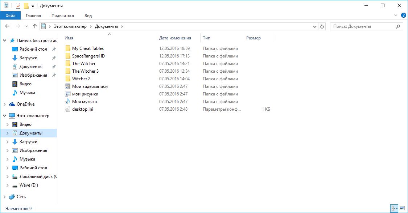The image size is (408, 213).
Task: Click the Локальный диск drive icon
Action: (15, 176)
